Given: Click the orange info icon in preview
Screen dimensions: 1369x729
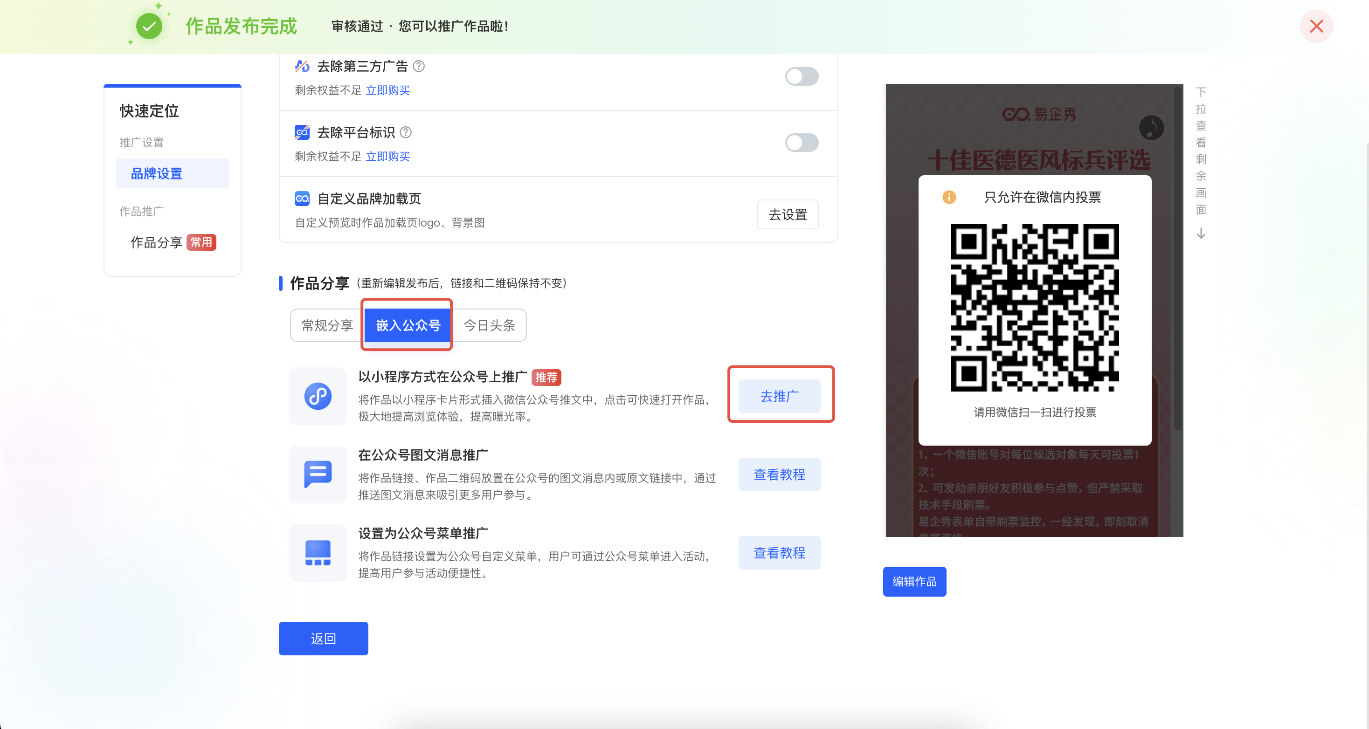Looking at the screenshot, I should pos(948,197).
